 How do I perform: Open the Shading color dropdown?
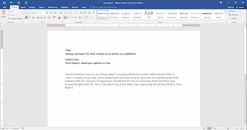tap(89, 18)
